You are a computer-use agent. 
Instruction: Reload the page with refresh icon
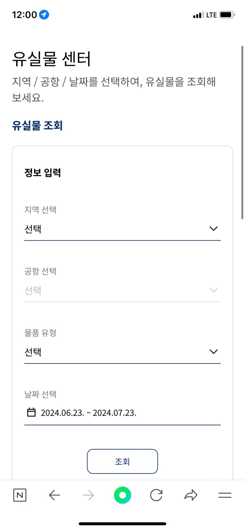click(156, 495)
